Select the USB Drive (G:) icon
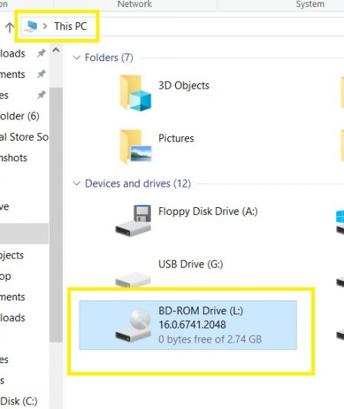The image size is (344, 409). 133,279
